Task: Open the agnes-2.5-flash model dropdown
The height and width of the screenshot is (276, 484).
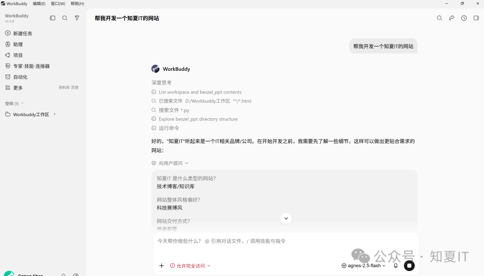Action: click(363, 266)
